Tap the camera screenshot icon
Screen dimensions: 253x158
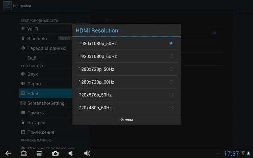click(55, 153)
